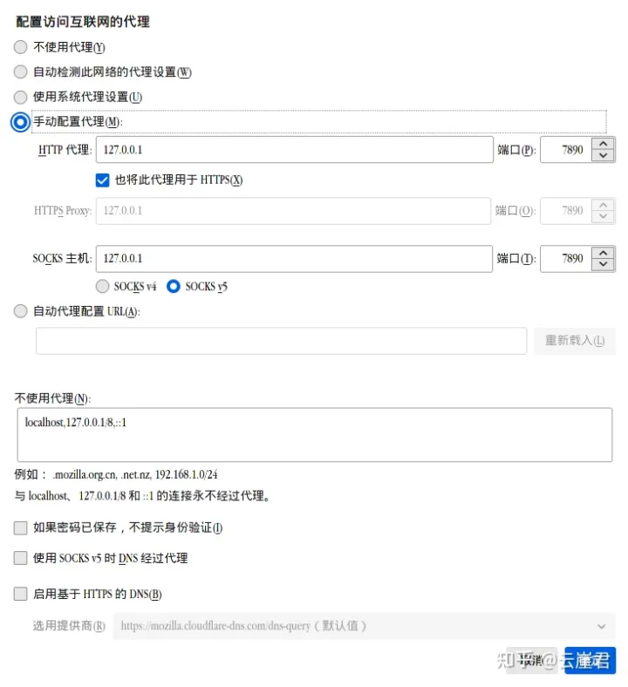Open the DNS provider dropdown
Screen dimensions: 628x687
pos(365,626)
